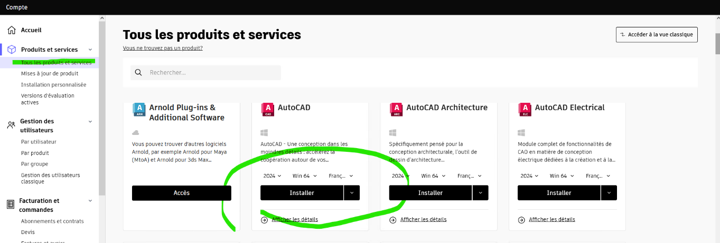Image resolution: width=720 pixels, height=243 pixels.
Task: Select Par utilisateur in the sidebar
Action: [x=39, y=142]
